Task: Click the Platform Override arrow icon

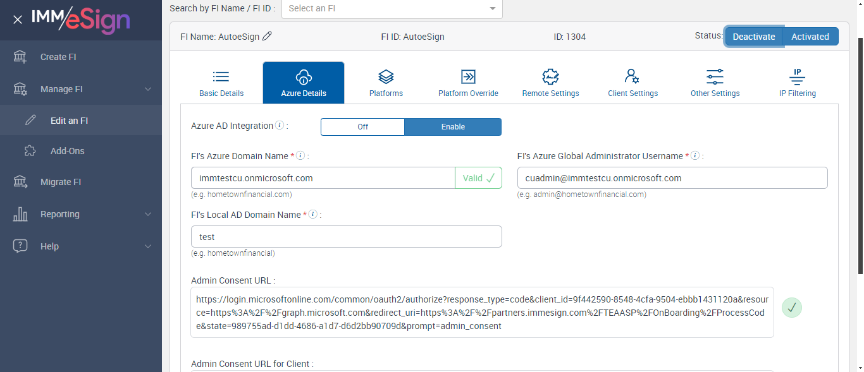Action: coord(468,76)
